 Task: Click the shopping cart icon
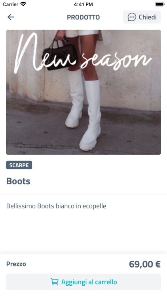coord(54,282)
